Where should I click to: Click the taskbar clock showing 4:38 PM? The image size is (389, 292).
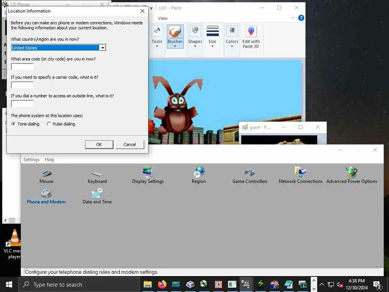(356, 284)
